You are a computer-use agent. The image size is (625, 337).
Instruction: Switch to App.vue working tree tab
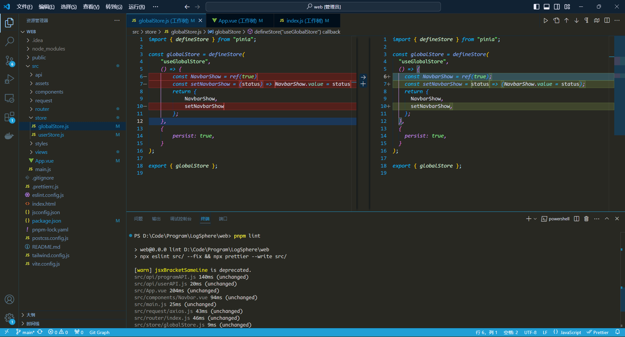pos(240,21)
